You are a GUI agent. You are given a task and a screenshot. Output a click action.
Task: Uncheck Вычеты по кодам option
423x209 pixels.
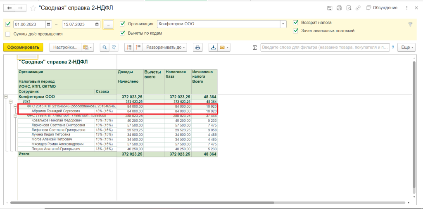click(x=122, y=33)
